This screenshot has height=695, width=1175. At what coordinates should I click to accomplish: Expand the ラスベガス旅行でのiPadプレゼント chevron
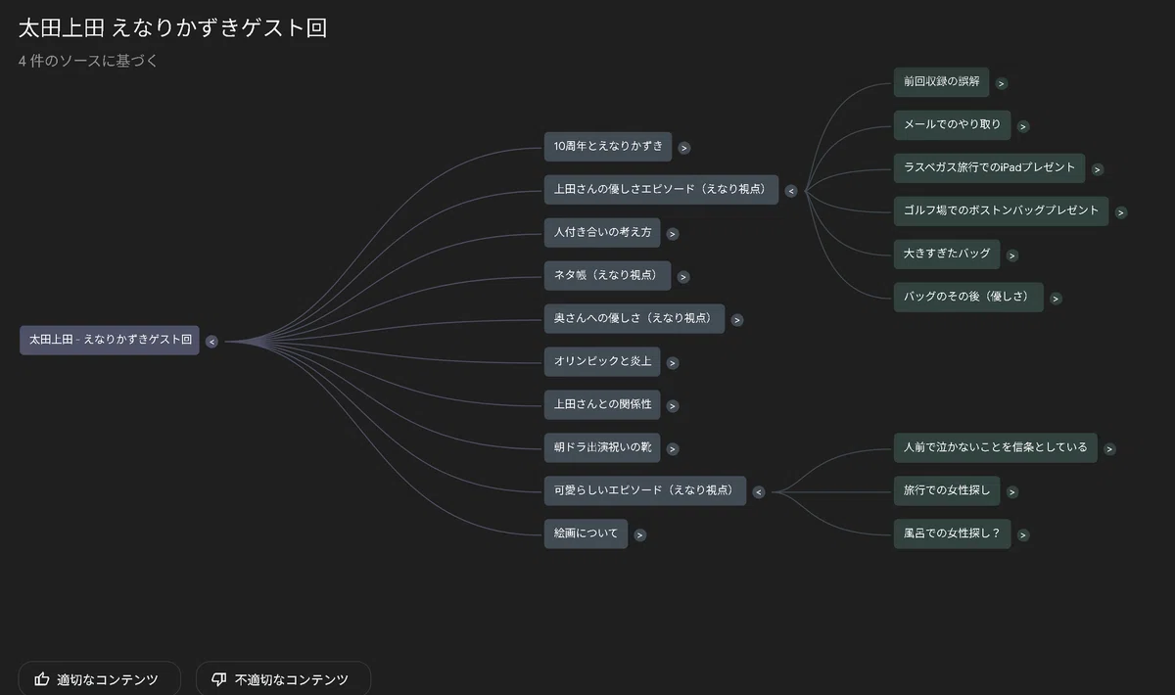[1098, 169]
